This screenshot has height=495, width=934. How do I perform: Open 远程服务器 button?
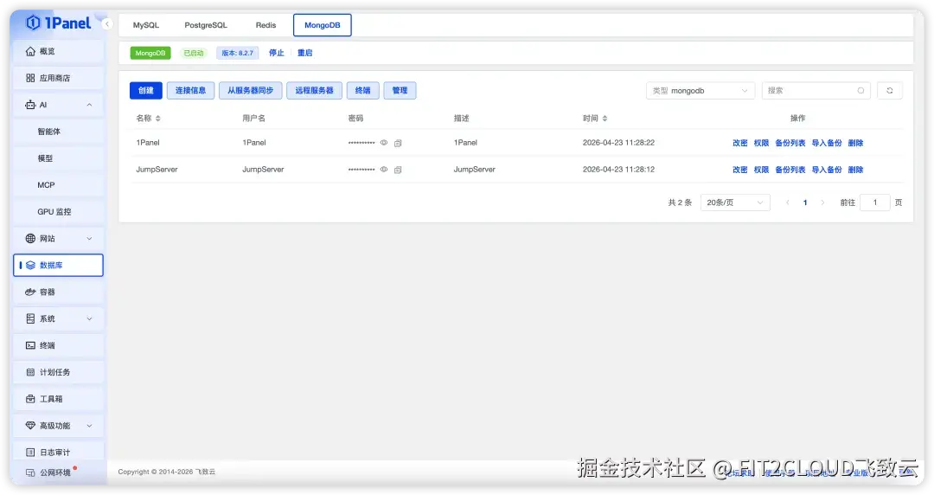pyautogui.click(x=315, y=91)
